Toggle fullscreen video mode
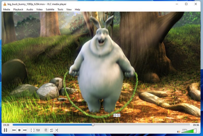Screen dimensions: 203x136 (32, 130)
